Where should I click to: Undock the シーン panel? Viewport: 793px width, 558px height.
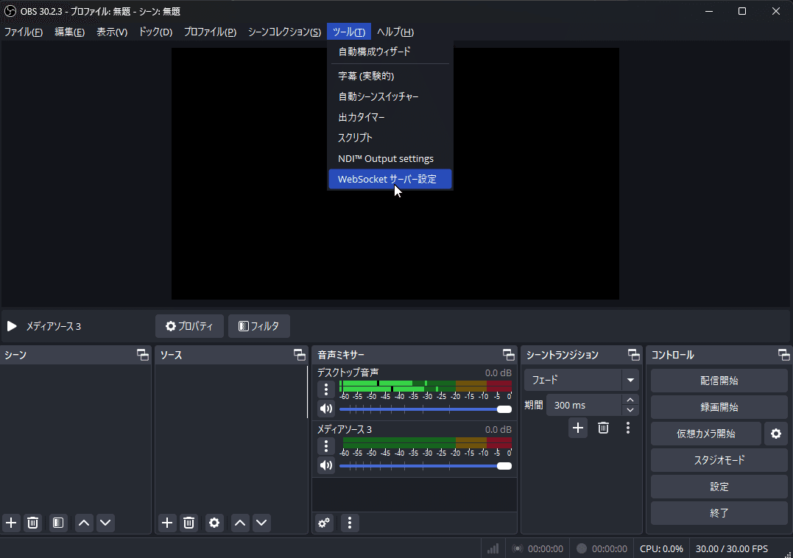pos(143,355)
